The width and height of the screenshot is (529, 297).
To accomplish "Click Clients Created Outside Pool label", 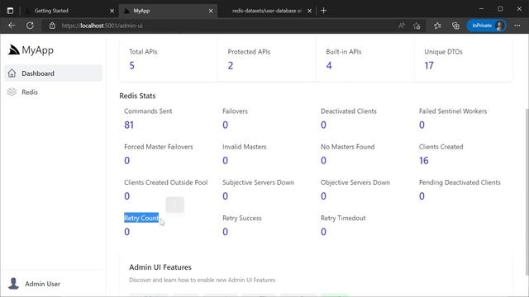I will pos(165,182).
